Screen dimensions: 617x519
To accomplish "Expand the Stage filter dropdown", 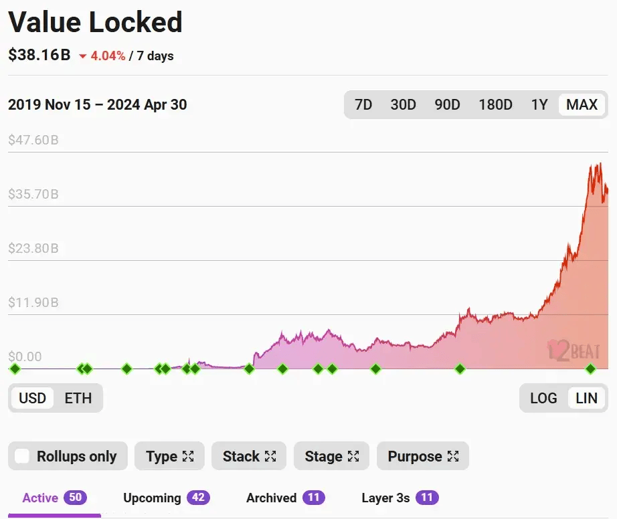I will 332,456.
